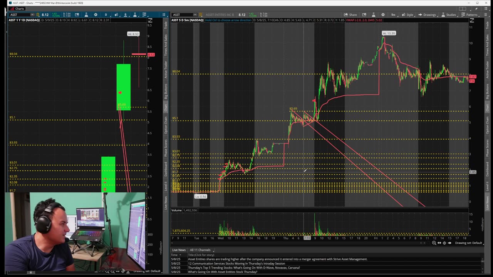Open the Patterns menu

[x=470, y=15]
